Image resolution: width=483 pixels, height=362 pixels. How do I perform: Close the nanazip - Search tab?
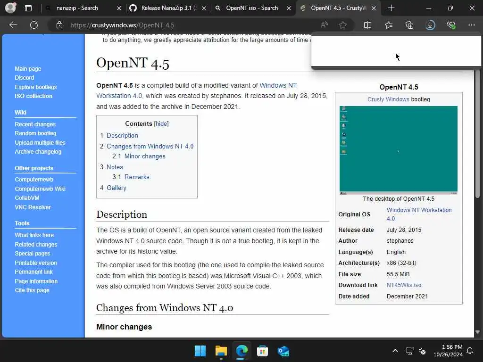(119, 8)
